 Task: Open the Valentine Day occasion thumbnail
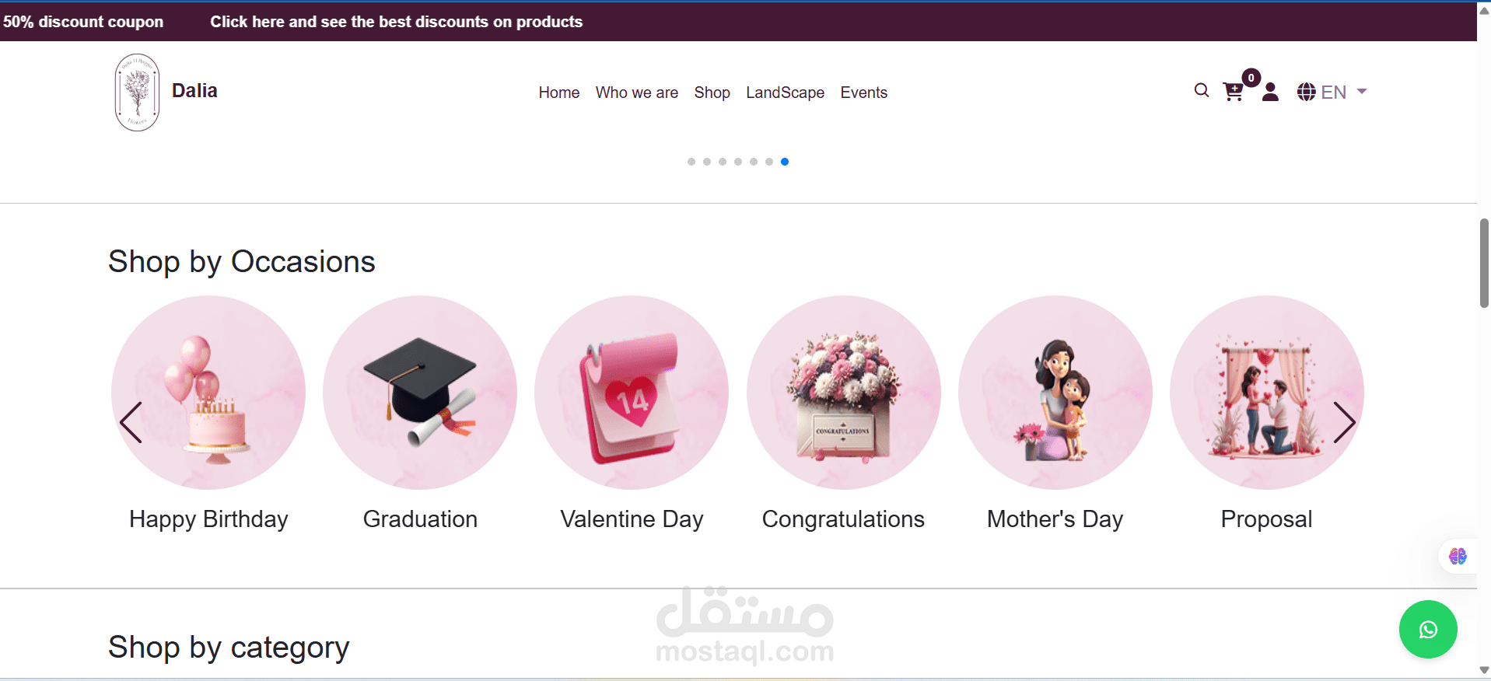point(632,393)
